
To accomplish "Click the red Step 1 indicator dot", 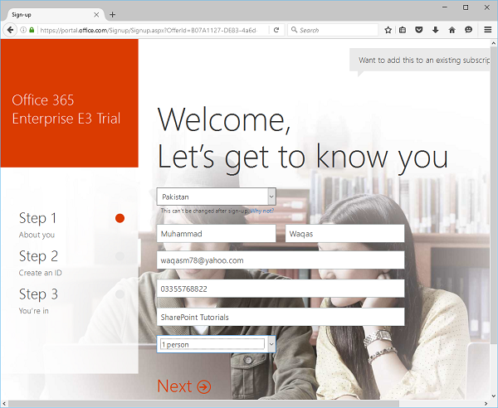I will (120, 218).
